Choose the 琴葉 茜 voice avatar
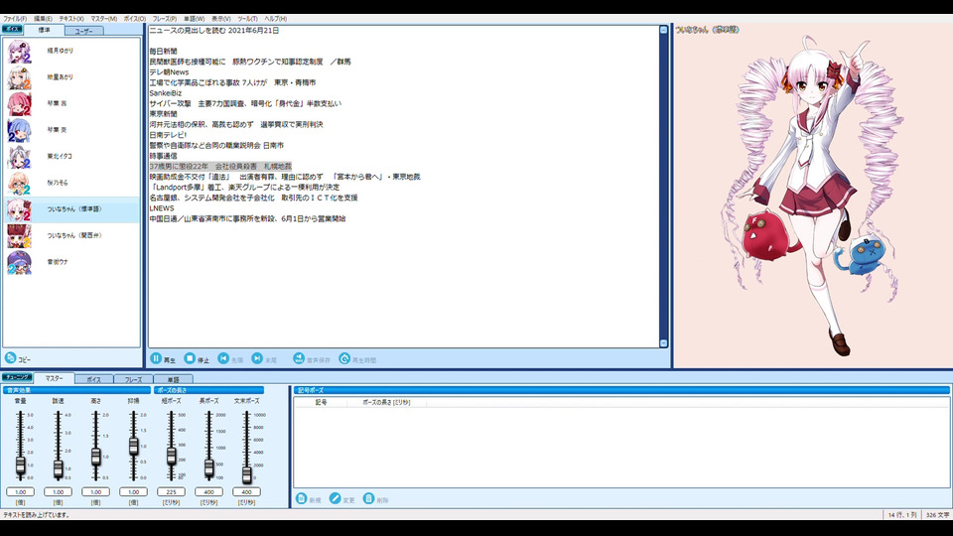The image size is (953, 536). click(20, 104)
